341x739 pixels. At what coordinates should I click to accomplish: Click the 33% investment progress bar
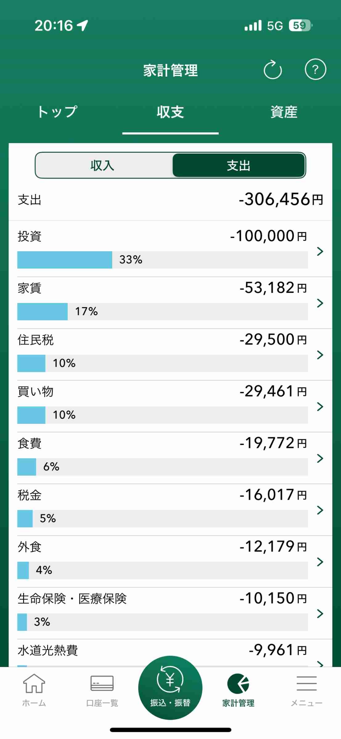(x=65, y=260)
